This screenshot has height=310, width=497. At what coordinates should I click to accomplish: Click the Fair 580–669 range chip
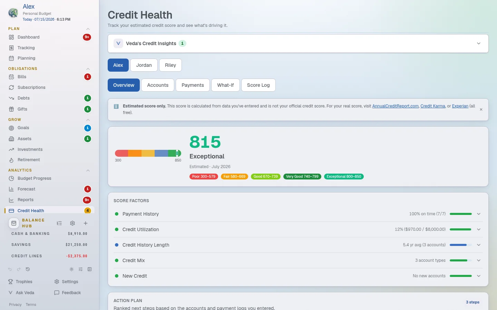pos(234,177)
